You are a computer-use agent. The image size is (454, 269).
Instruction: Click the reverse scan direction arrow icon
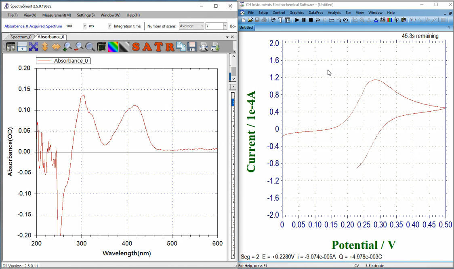click(x=317, y=20)
